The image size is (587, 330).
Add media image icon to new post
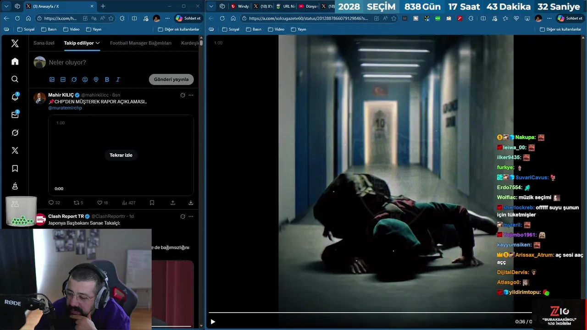click(52, 79)
